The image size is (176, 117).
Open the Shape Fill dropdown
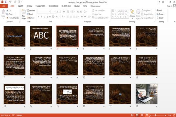coord(146,11)
